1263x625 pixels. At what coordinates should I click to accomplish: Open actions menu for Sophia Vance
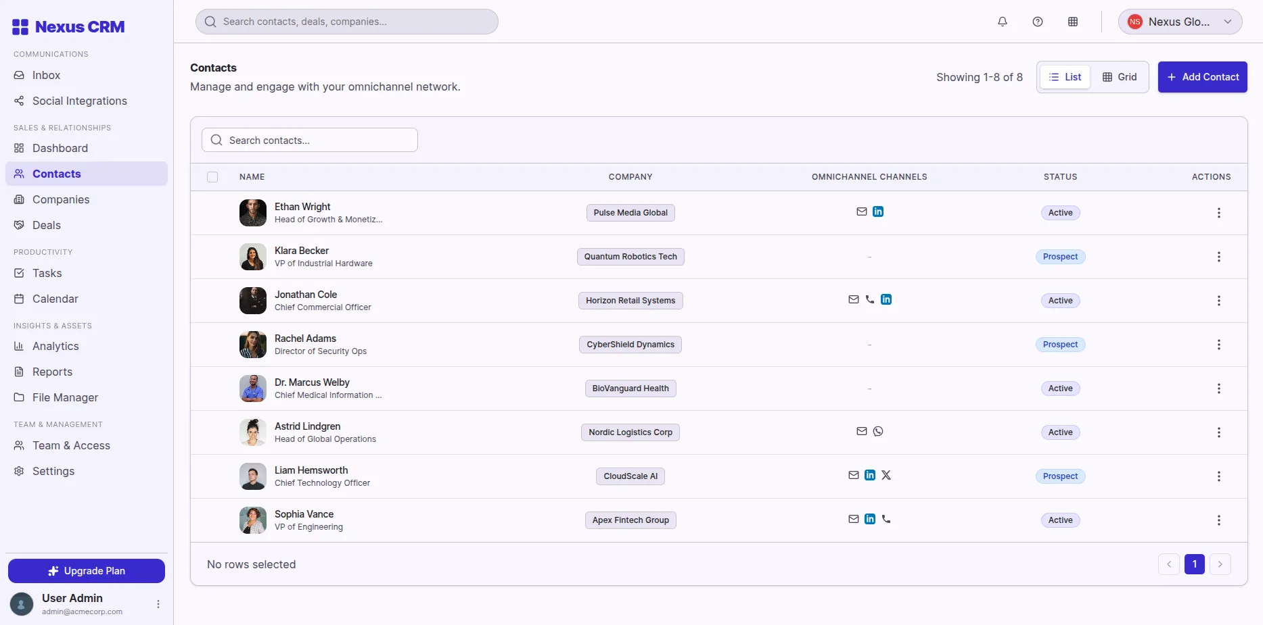(x=1219, y=520)
